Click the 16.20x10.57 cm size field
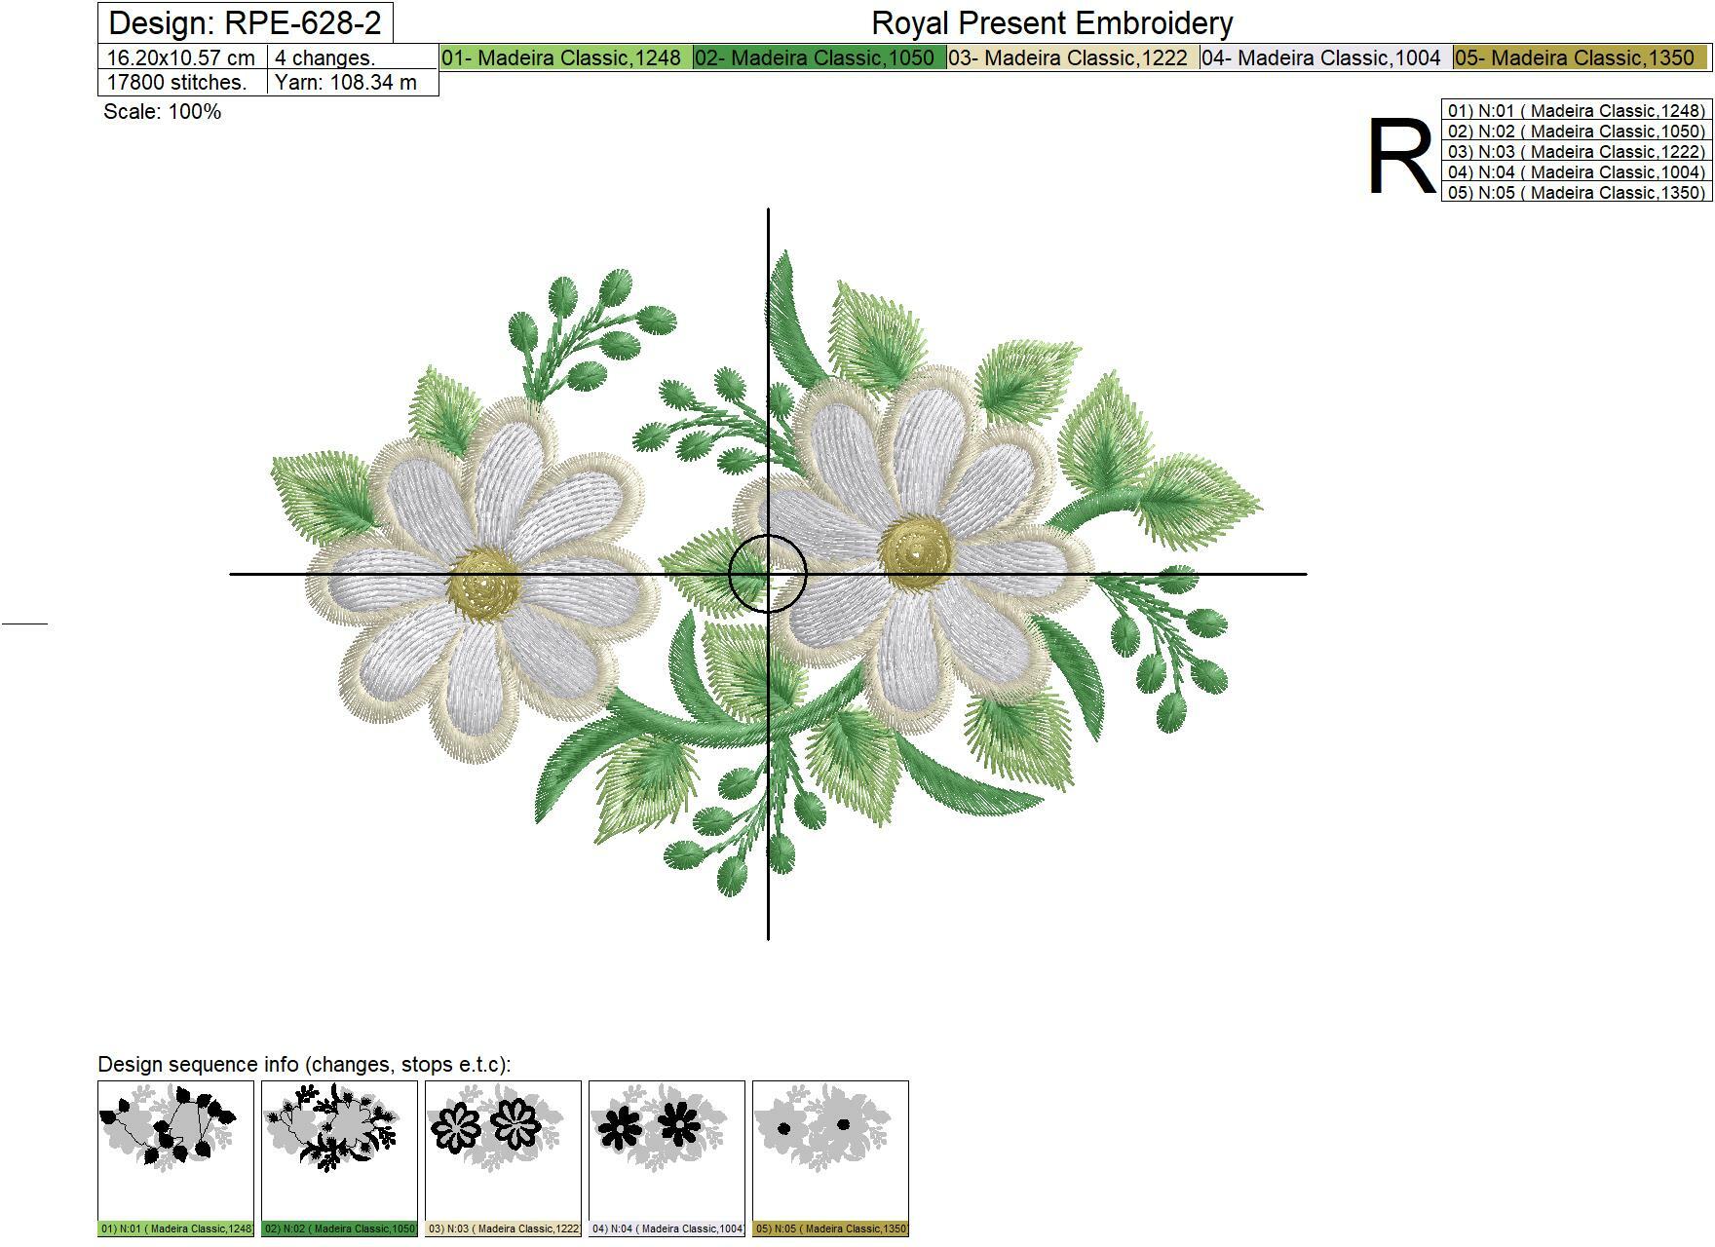The image size is (1715, 1247). click(x=181, y=57)
